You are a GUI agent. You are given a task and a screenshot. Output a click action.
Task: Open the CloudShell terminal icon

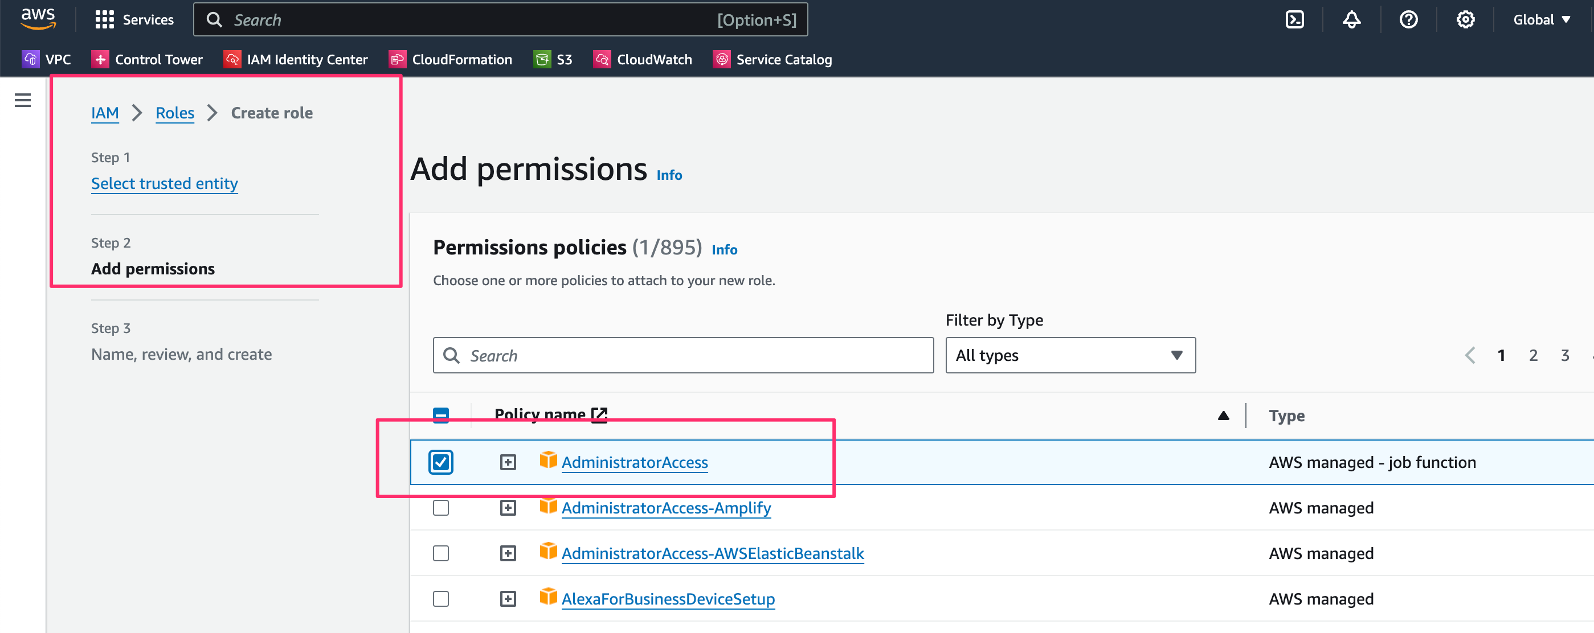click(1294, 20)
